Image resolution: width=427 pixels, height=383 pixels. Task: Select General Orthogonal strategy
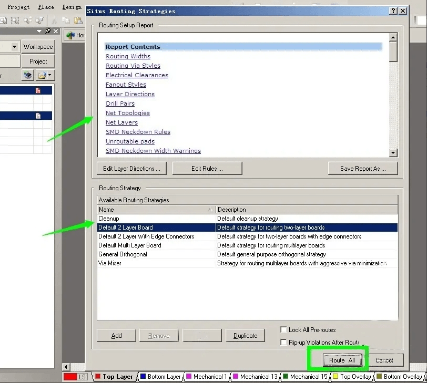click(x=247, y=254)
